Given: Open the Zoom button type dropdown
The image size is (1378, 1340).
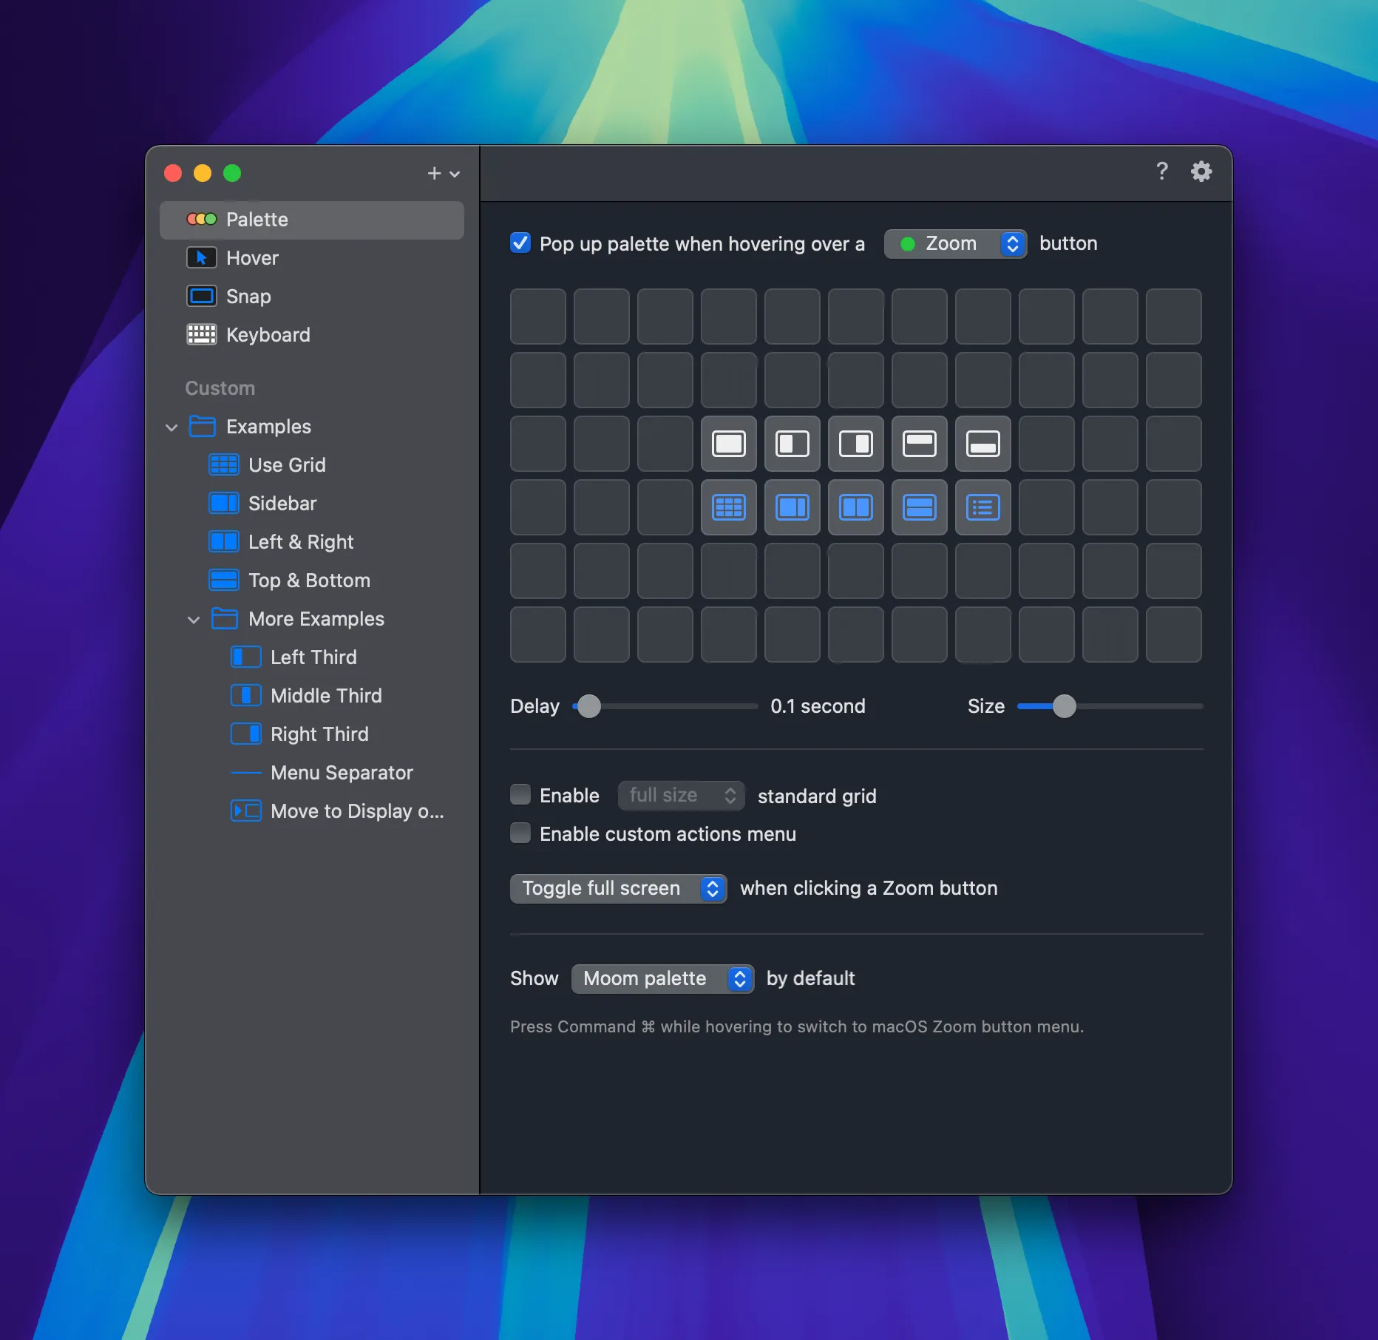Looking at the screenshot, I should (955, 244).
